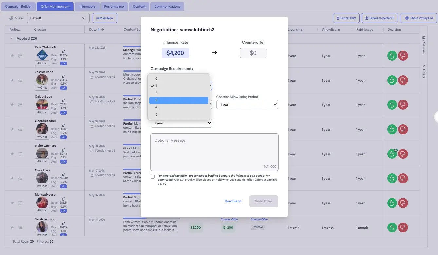
Task: Star Rani Chaluvadi's row
Action: pos(12,56)
